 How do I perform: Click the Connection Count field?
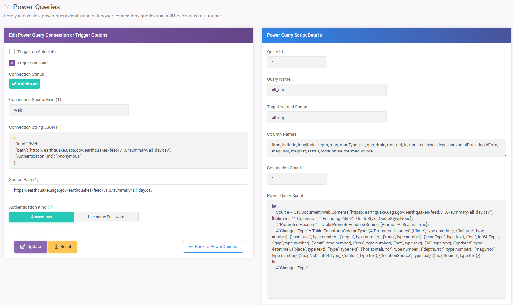pos(297,179)
